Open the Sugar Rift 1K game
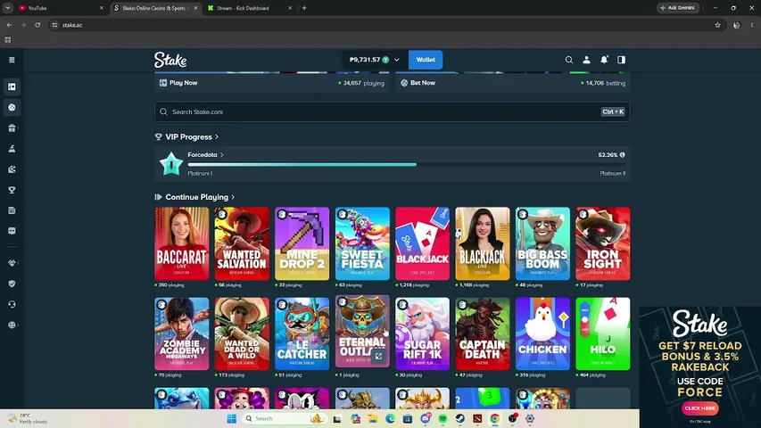The image size is (761, 428). point(422,333)
